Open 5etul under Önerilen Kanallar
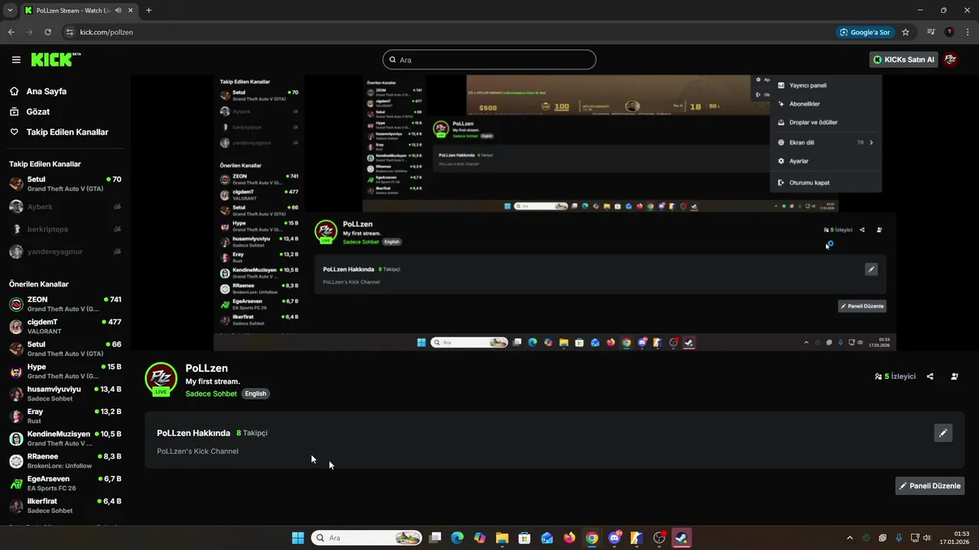This screenshot has height=550, width=979. [x=65, y=349]
